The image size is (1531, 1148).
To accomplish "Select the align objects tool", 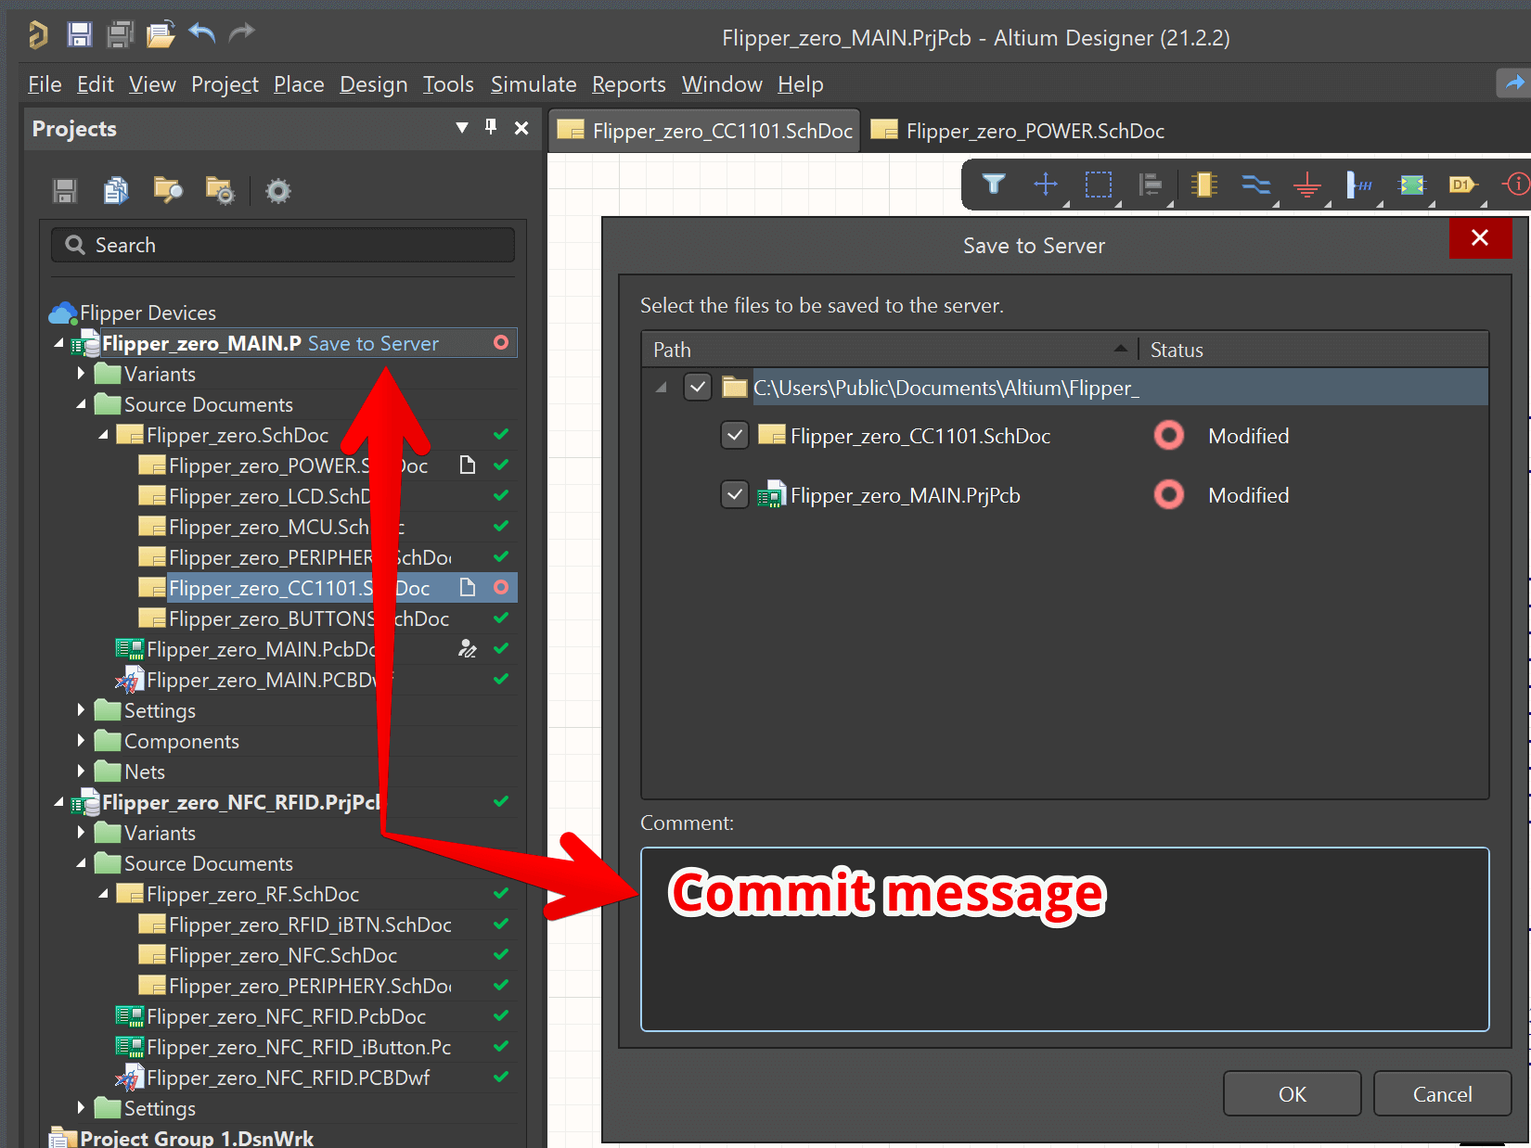I will tap(1151, 185).
